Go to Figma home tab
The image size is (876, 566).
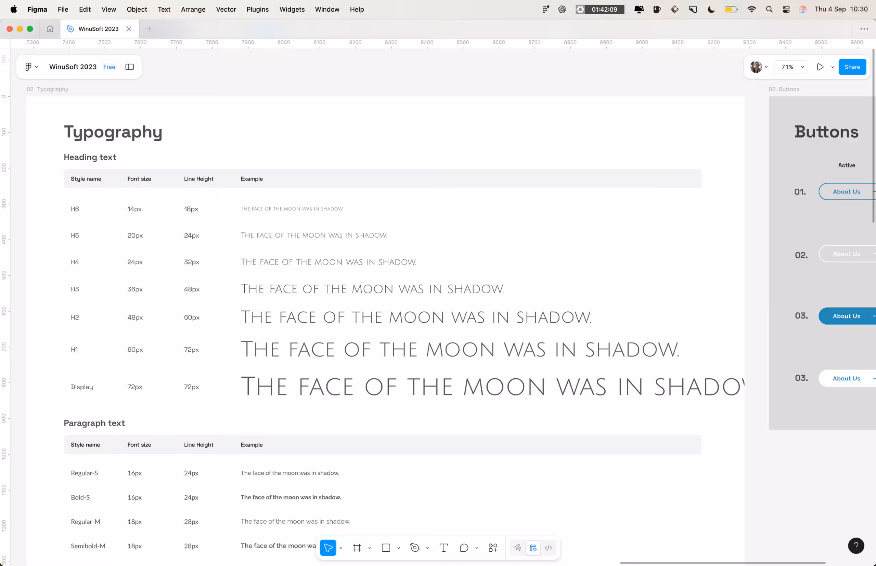(x=50, y=29)
